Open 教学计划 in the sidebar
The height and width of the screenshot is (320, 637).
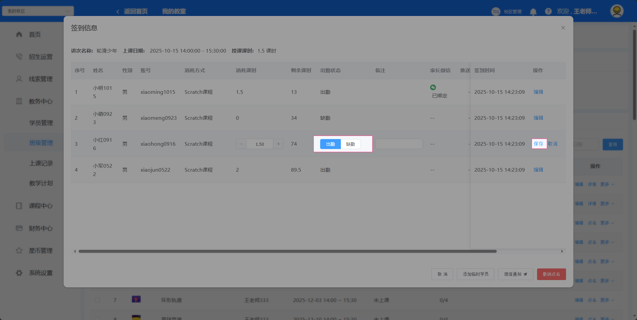(x=41, y=183)
